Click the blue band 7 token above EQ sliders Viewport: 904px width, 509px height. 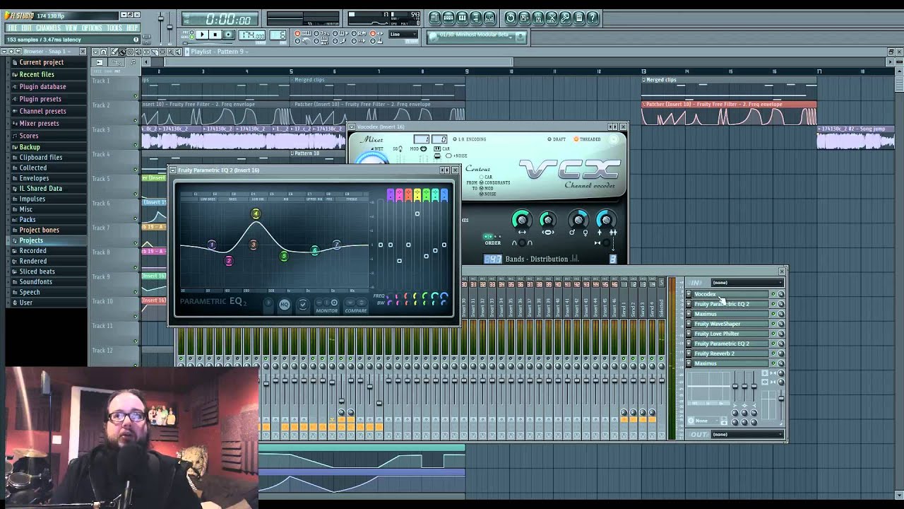click(444, 195)
